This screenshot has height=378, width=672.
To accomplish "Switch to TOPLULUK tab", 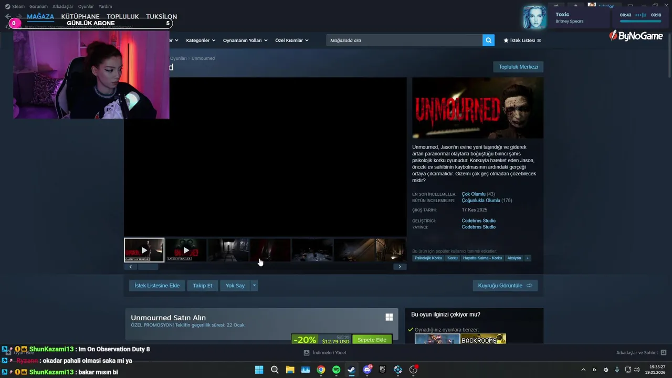I will (123, 16).
